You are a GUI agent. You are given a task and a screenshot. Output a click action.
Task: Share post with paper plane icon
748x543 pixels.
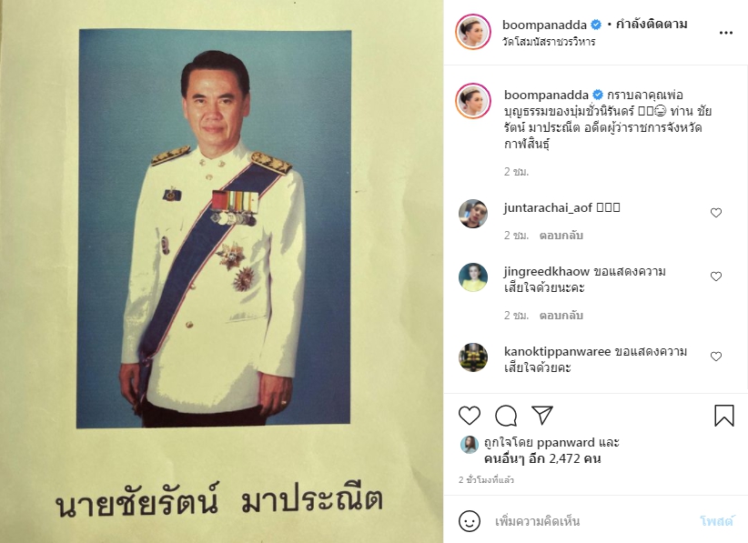pos(542,416)
